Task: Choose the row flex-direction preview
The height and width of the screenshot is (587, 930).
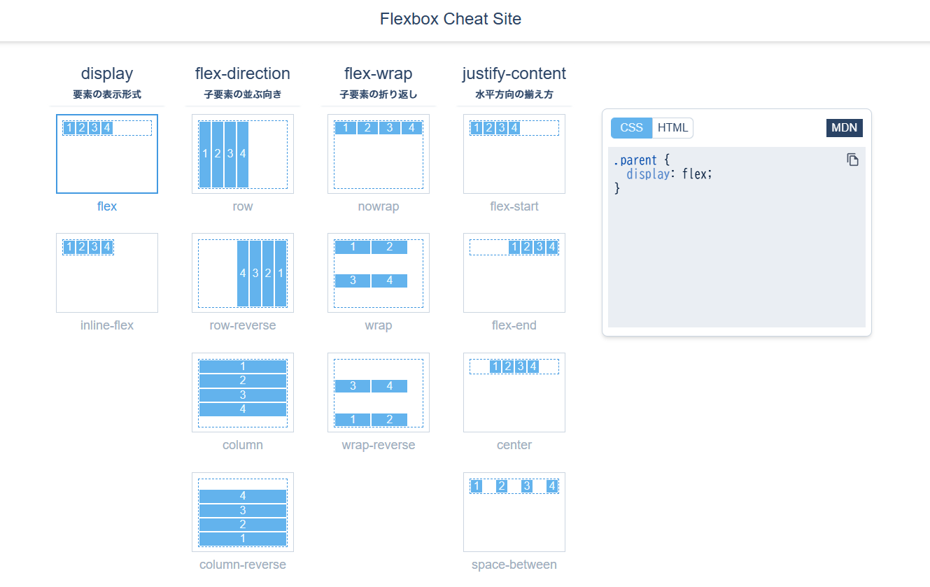Action: click(243, 154)
